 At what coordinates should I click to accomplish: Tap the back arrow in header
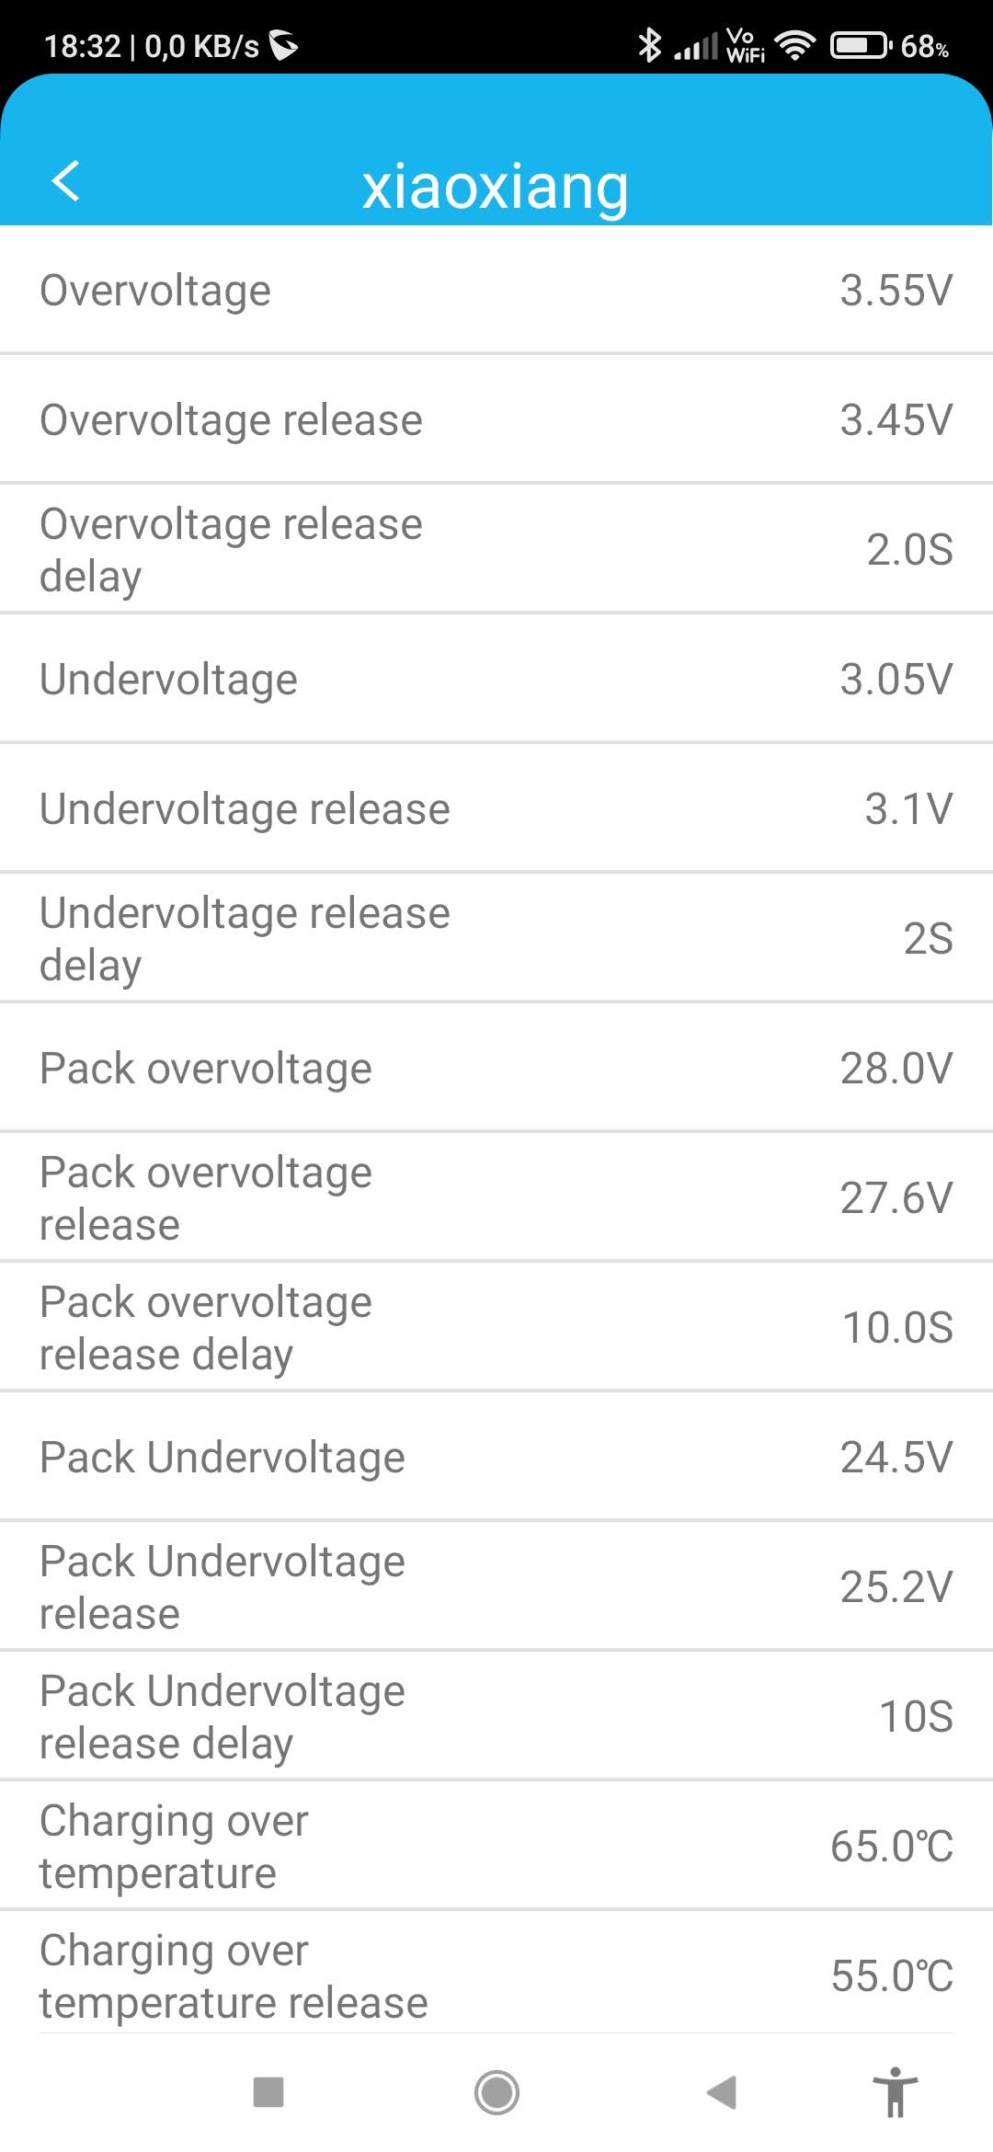[66, 180]
